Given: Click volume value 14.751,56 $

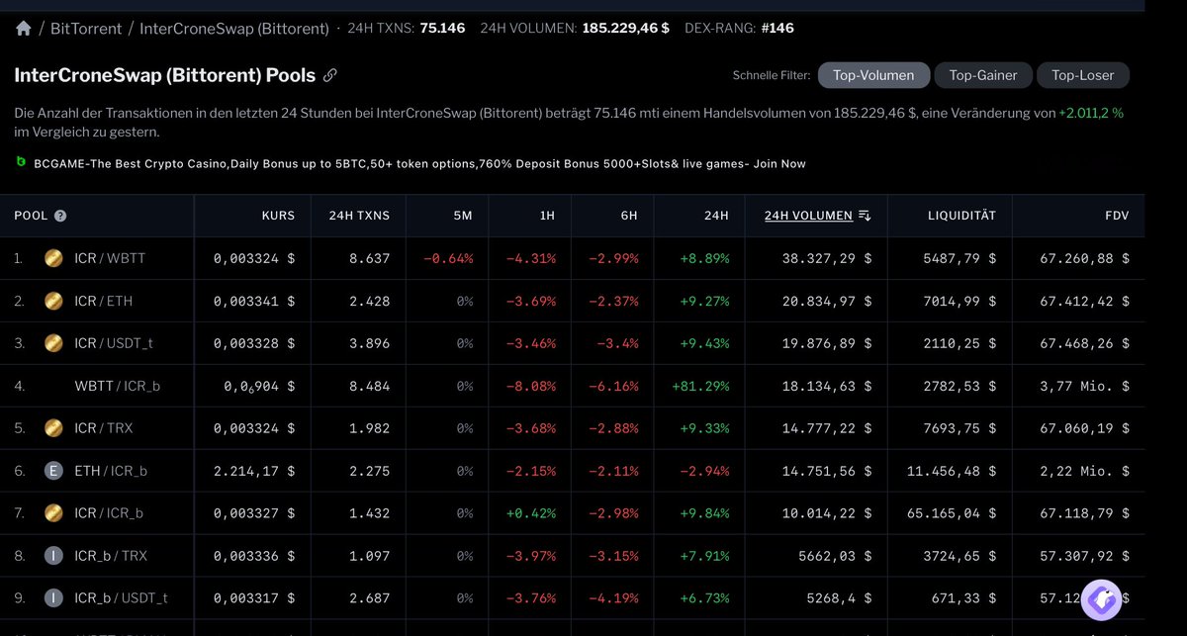Looking at the screenshot, I should click(x=827, y=471).
